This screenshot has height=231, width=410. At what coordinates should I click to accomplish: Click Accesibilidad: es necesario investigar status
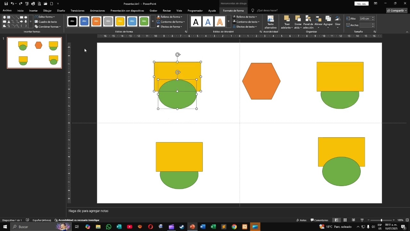click(77, 220)
